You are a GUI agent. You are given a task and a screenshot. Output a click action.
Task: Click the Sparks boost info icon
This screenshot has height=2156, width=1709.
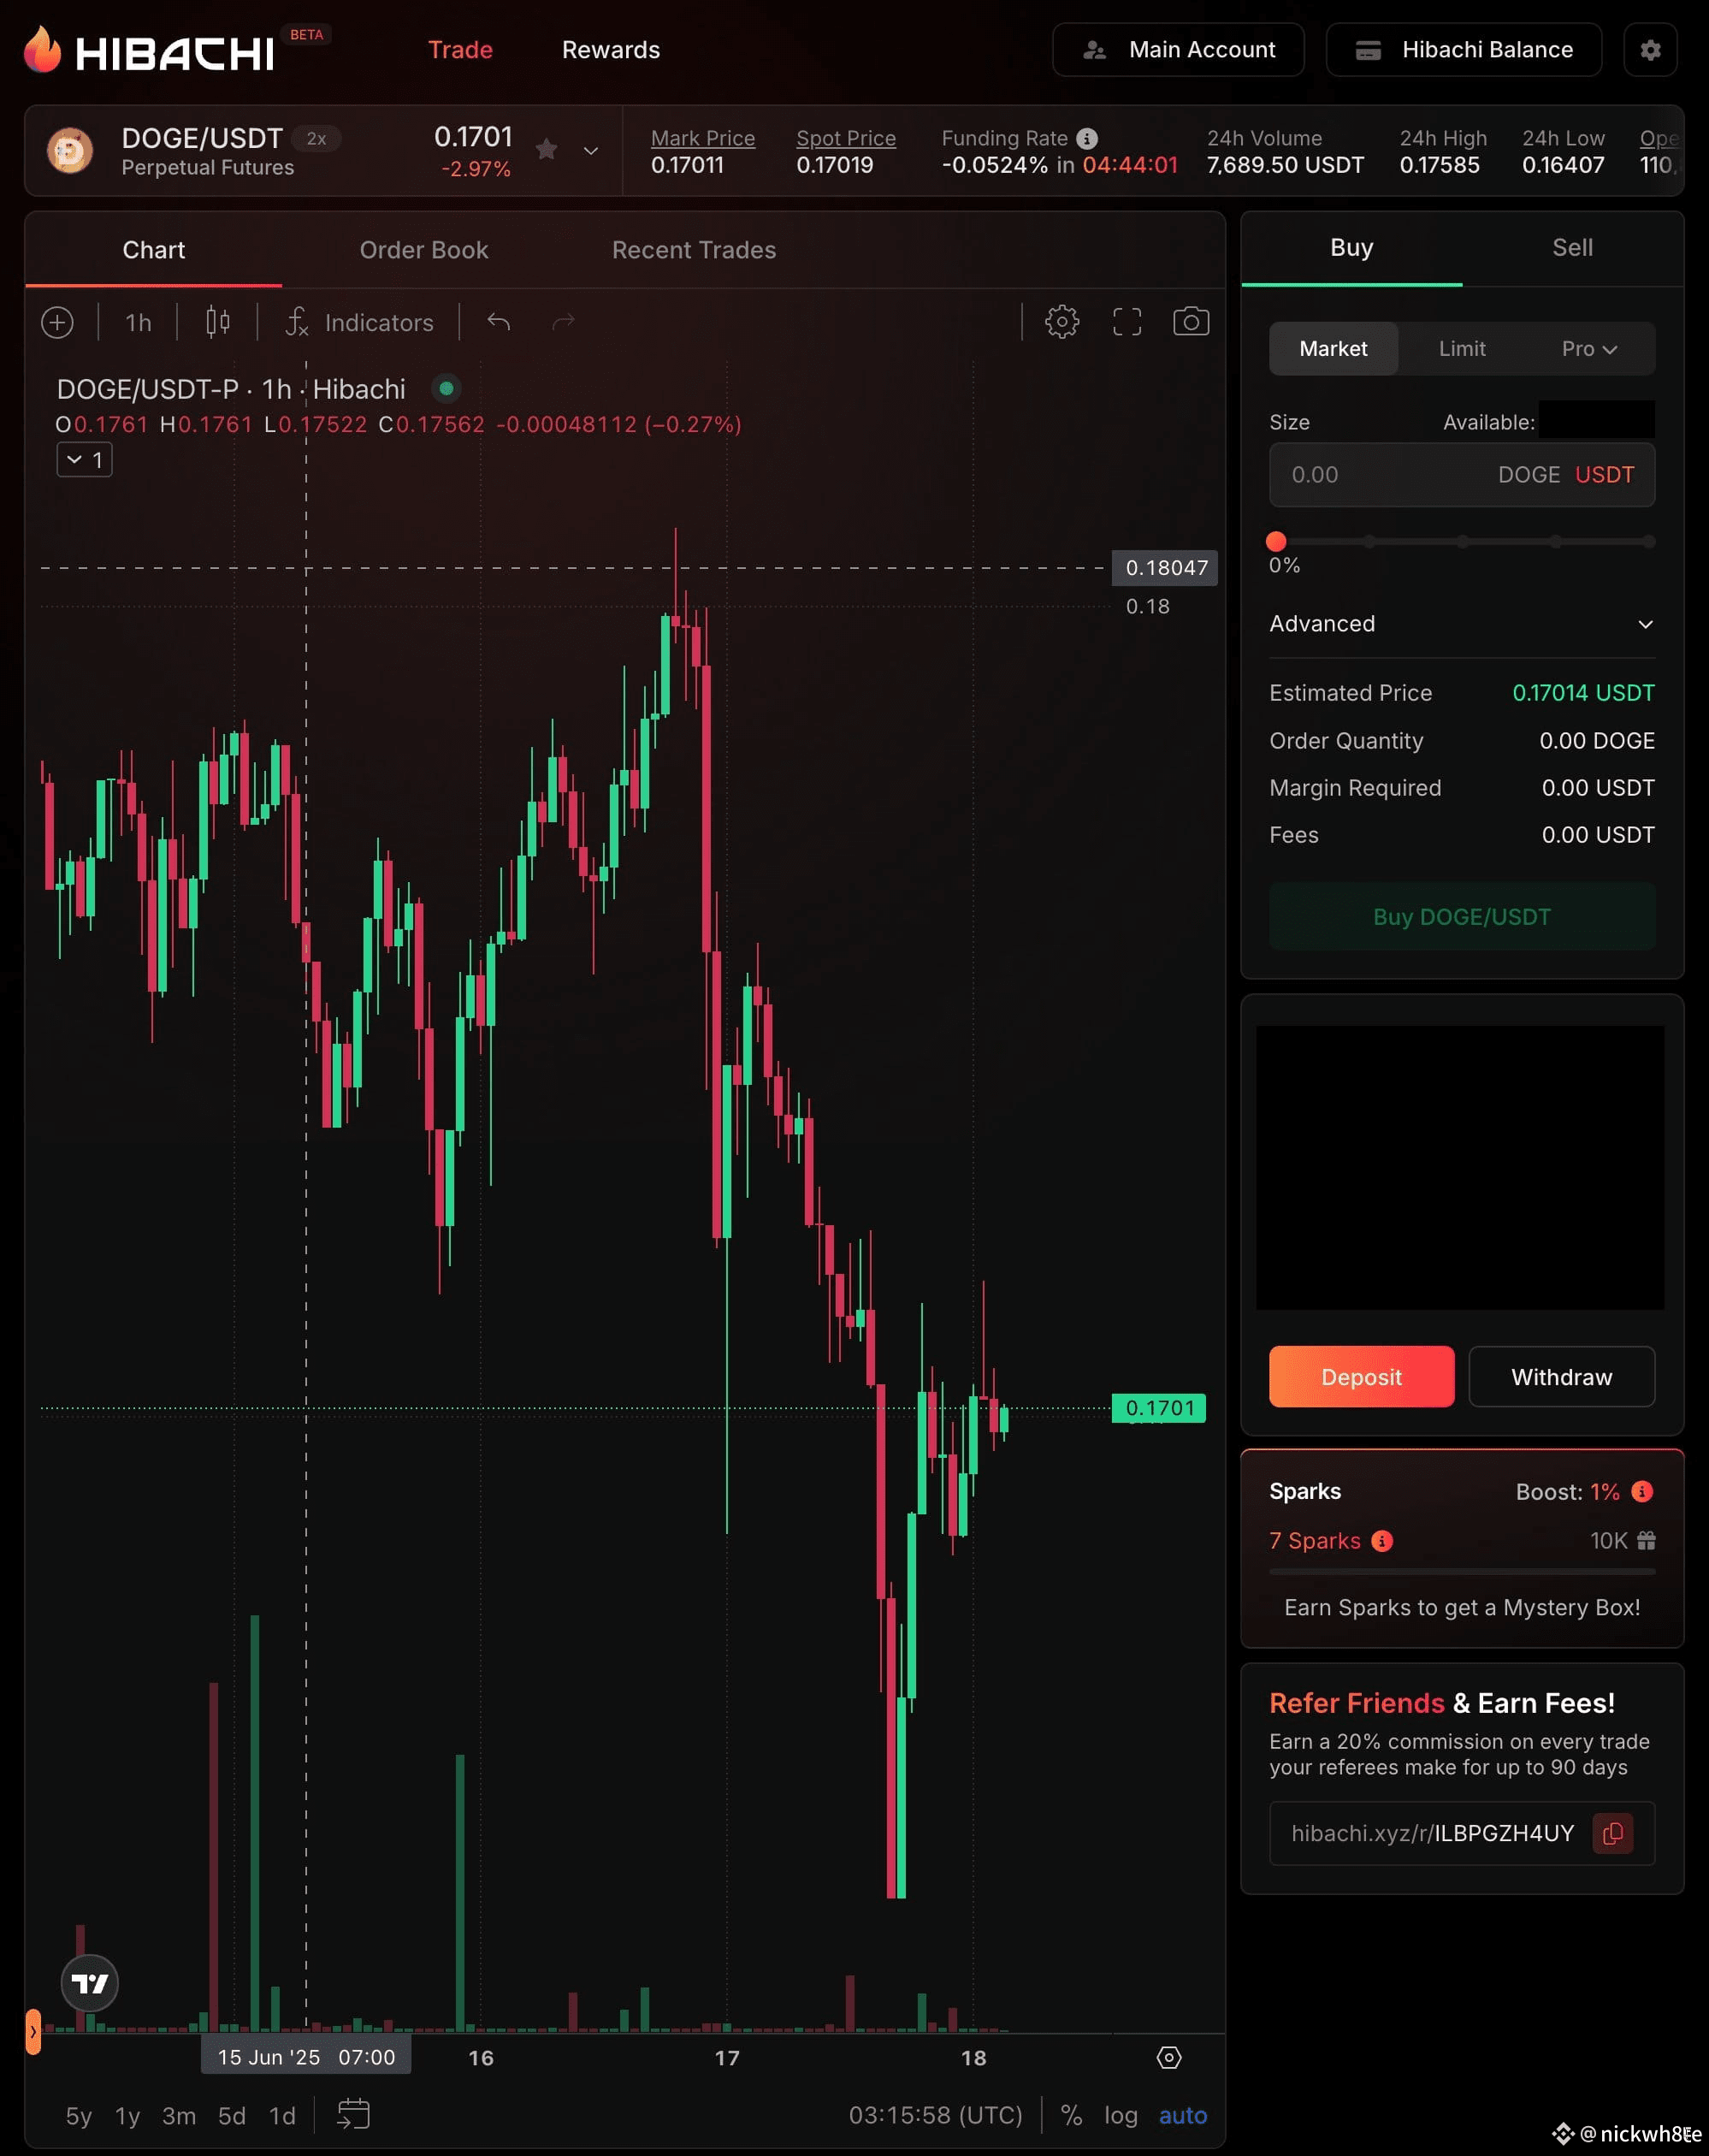1642,1491
